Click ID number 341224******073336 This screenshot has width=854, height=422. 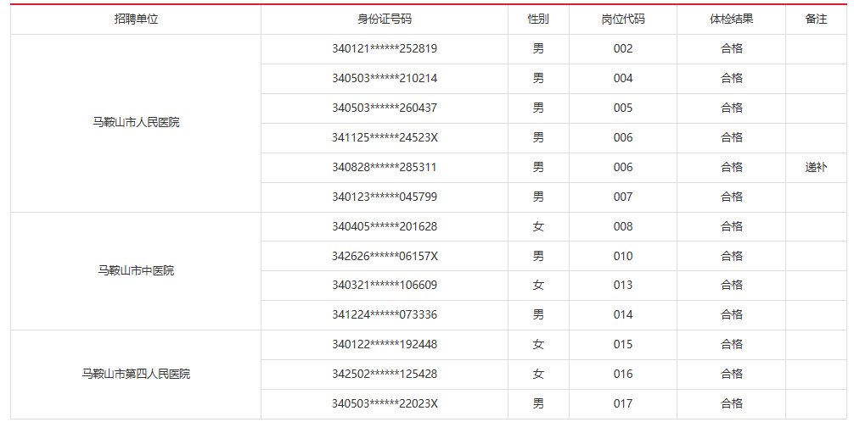coord(385,314)
